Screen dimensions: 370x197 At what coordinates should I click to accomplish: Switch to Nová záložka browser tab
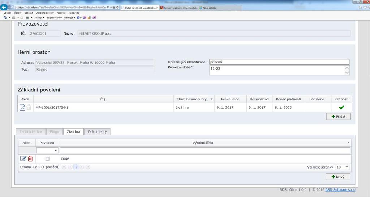click(x=217, y=8)
